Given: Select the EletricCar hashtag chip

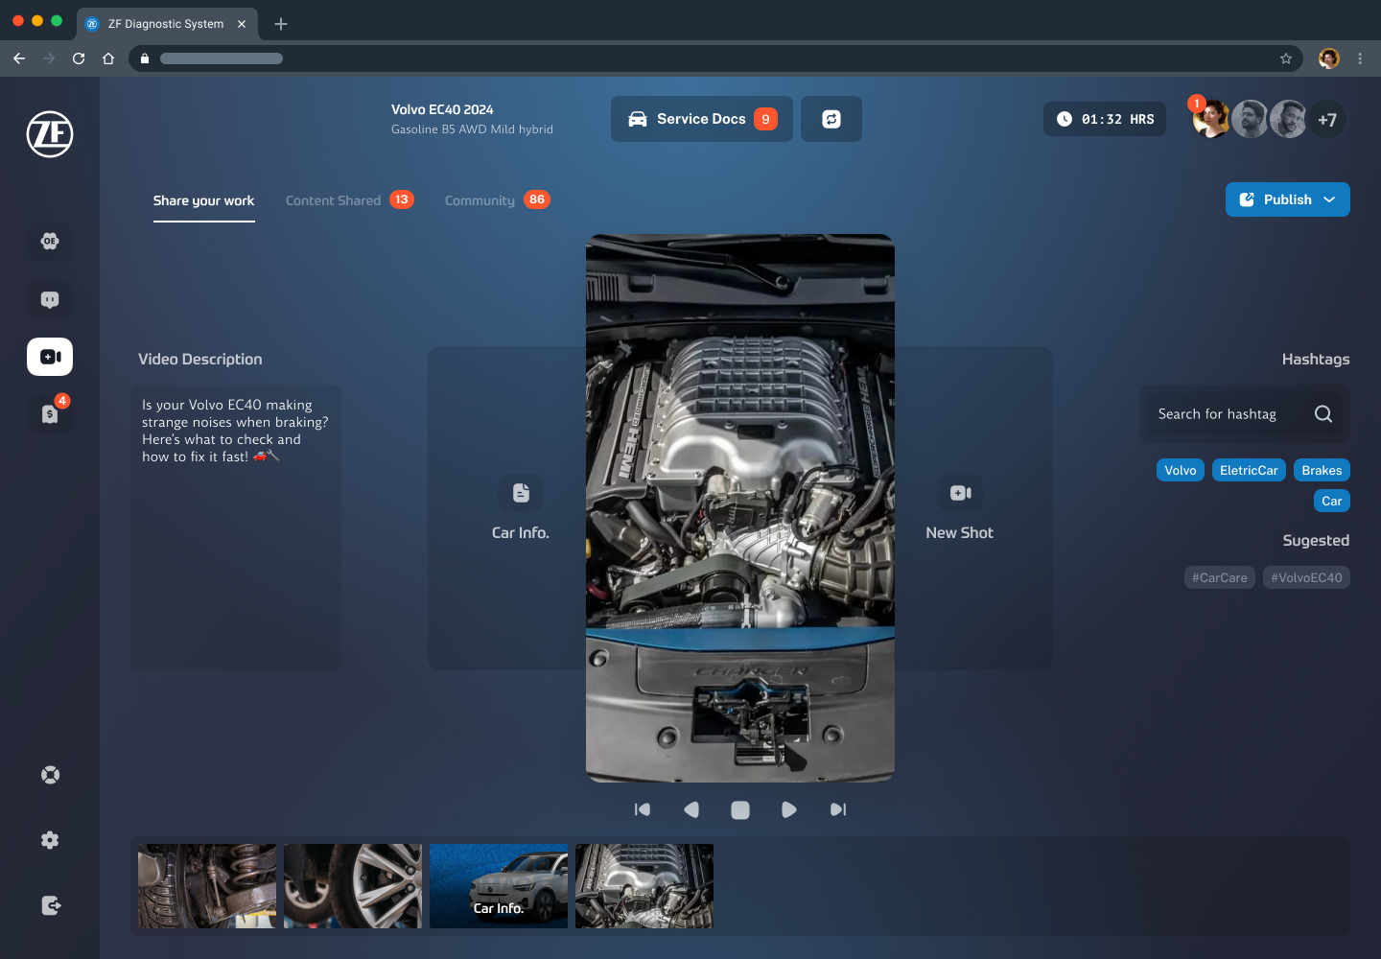Looking at the screenshot, I should click(x=1249, y=470).
